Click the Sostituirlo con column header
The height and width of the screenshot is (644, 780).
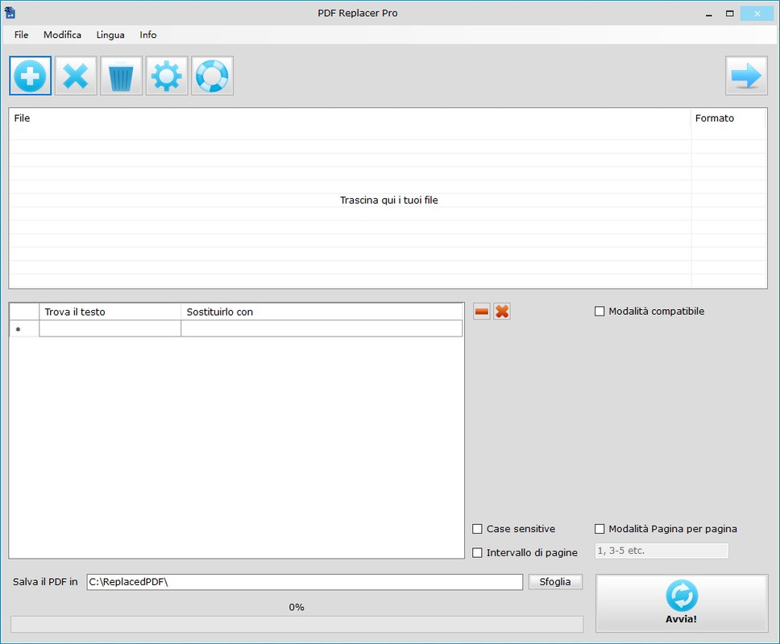coord(322,312)
